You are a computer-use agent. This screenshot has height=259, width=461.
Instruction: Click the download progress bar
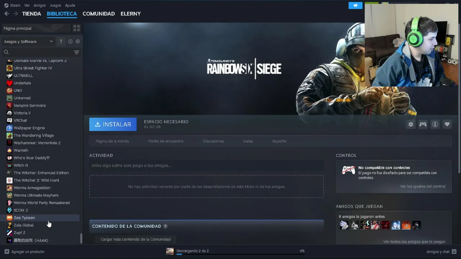[241, 254]
